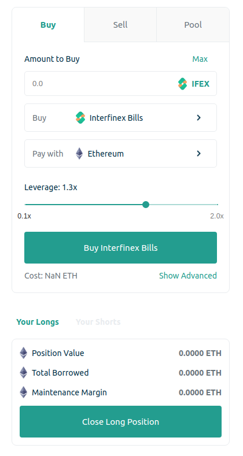Expand the Interfinex Bills token selection row
The width and height of the screenshot is (243, 456).
click(120, 118)
